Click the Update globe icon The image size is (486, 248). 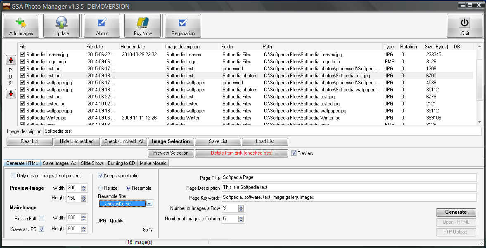point(62,23)
